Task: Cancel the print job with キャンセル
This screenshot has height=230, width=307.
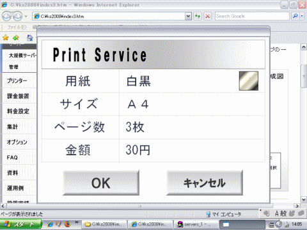Action: [205, 183]
